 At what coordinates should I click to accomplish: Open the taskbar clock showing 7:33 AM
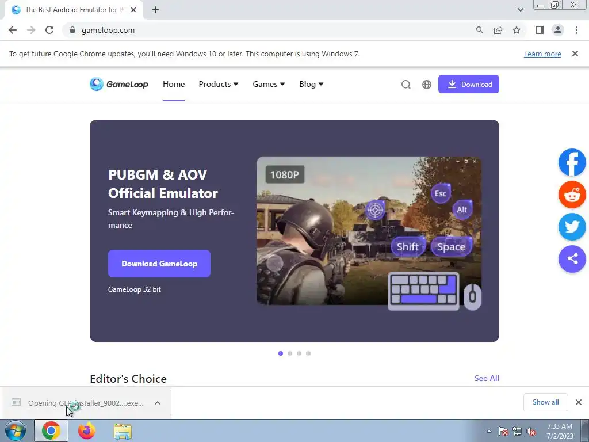tap(560, 431)
